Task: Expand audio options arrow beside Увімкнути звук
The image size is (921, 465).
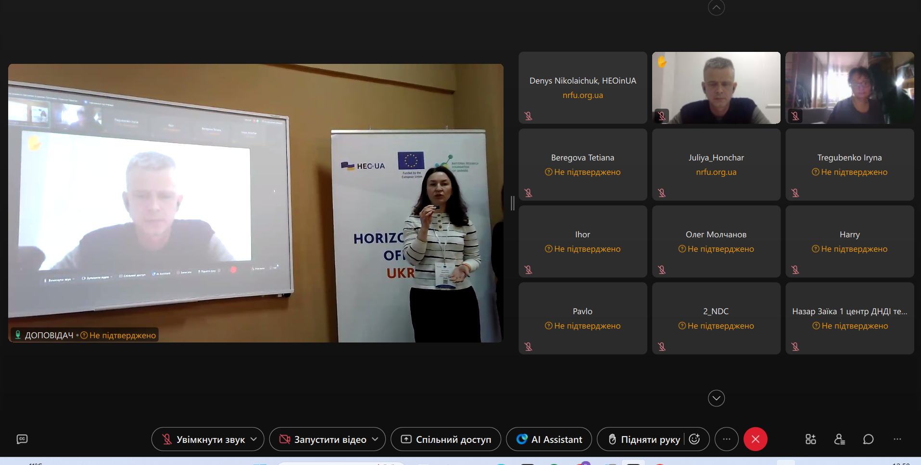Action: (x=254, y=439)
